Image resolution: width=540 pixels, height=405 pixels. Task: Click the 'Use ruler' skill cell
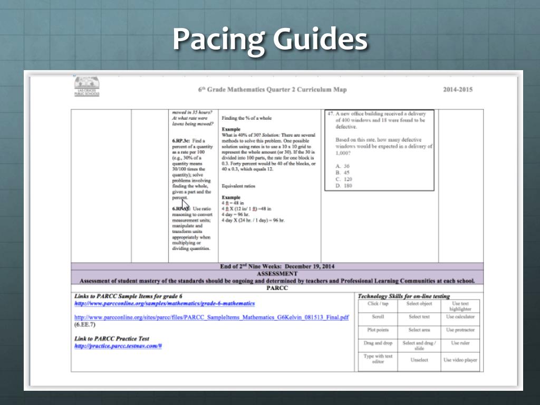tap(460, 345)
